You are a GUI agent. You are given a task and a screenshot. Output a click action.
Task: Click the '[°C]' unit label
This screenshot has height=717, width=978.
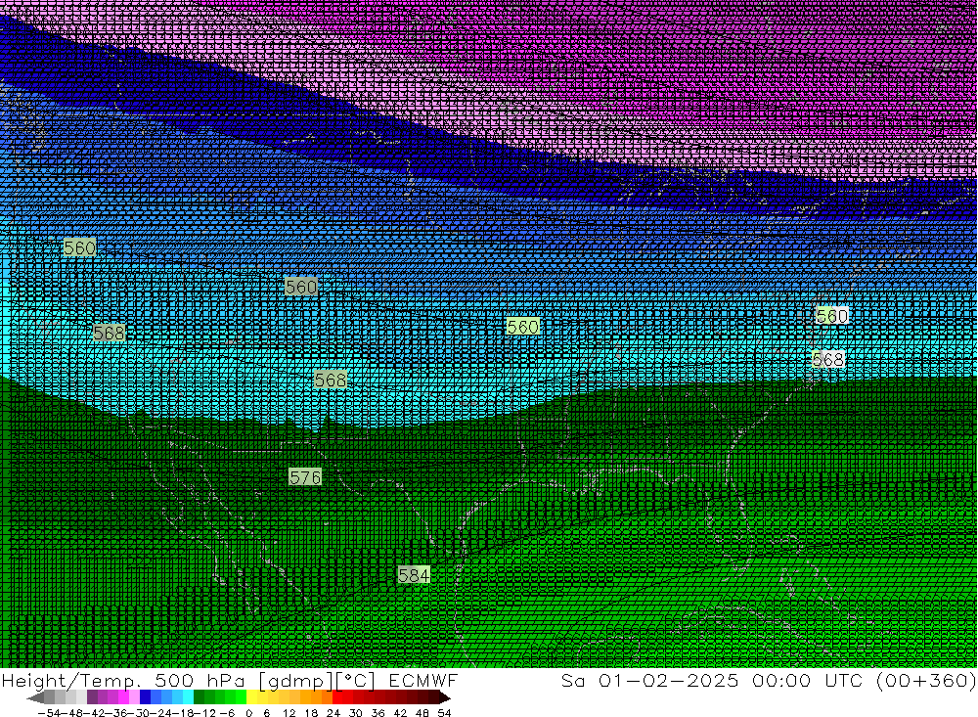tap(355, 680)
